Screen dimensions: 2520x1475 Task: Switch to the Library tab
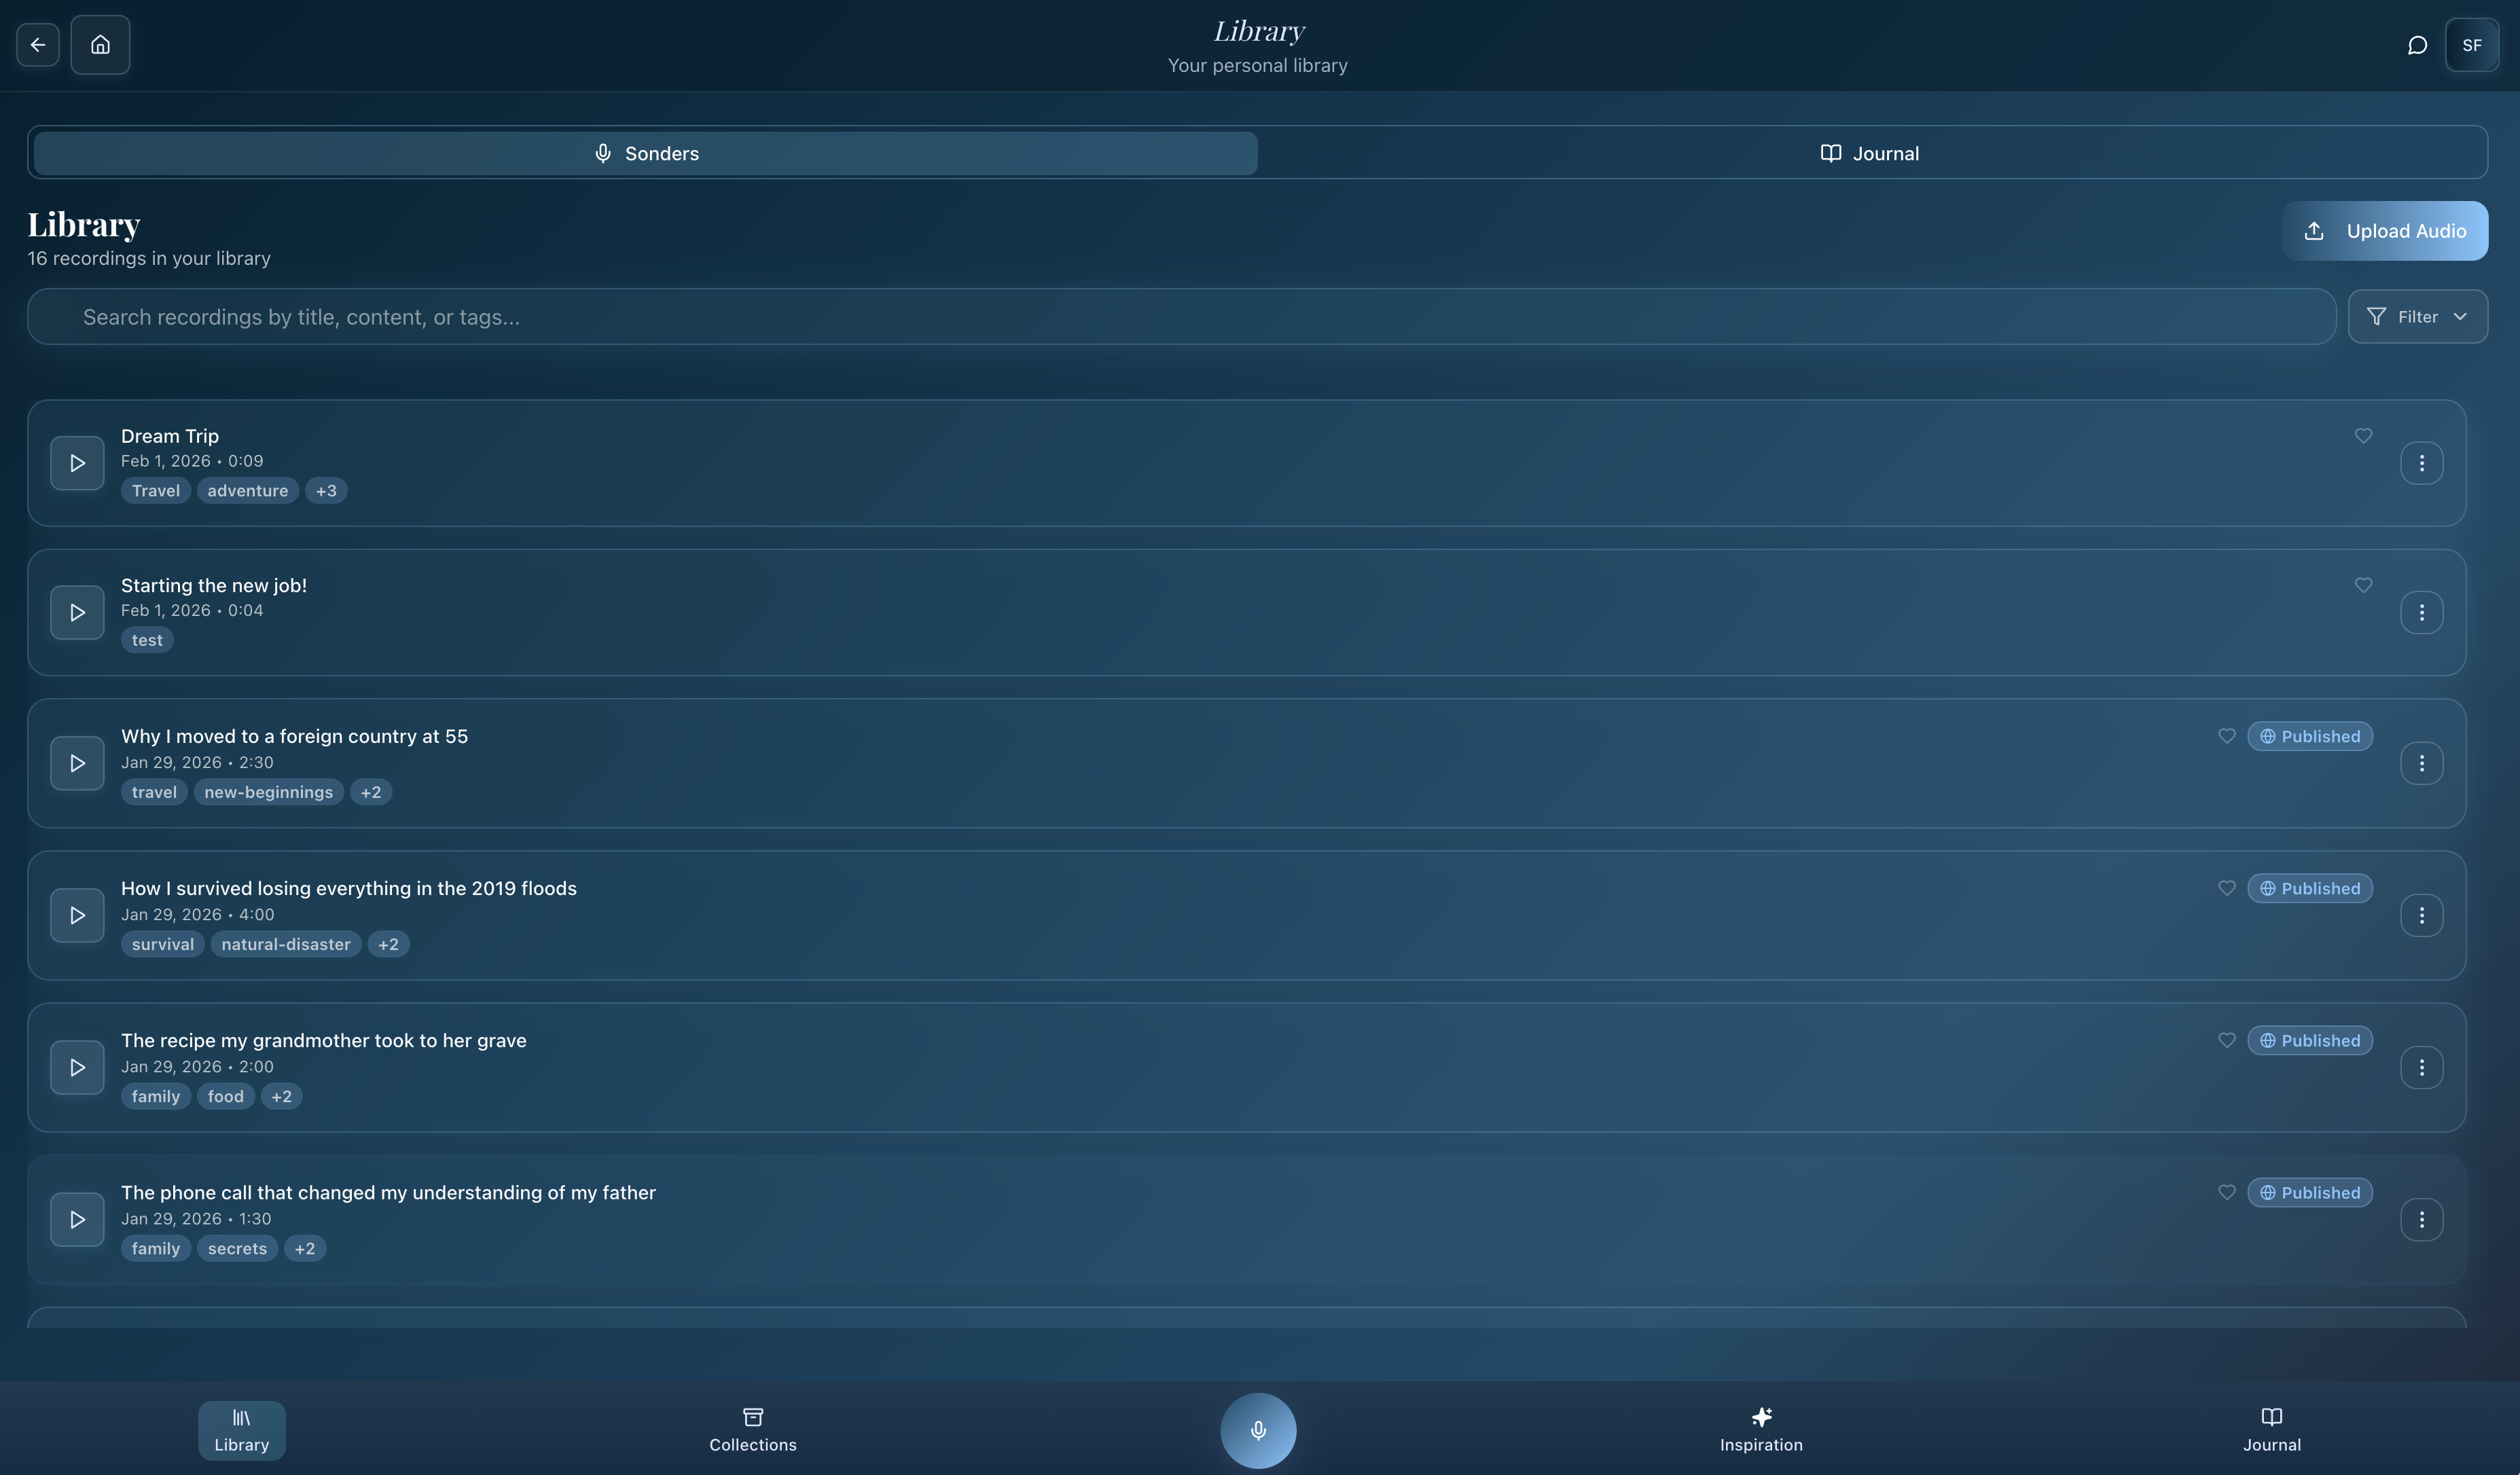[x=241, y=1430]
